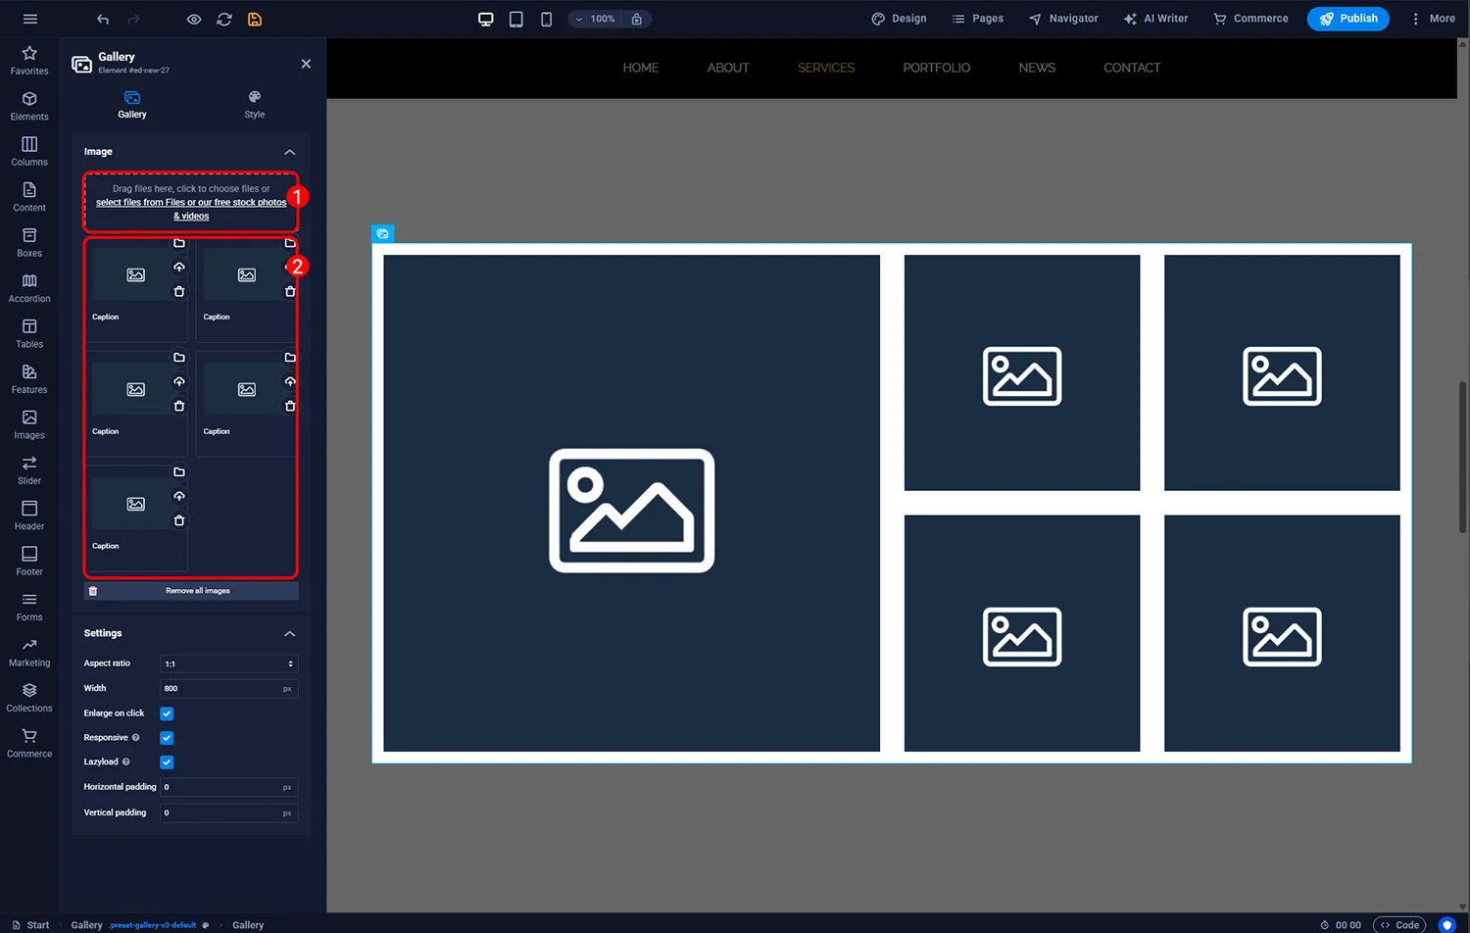
Task: Collapse the Settings section
Action: point(290,634)
